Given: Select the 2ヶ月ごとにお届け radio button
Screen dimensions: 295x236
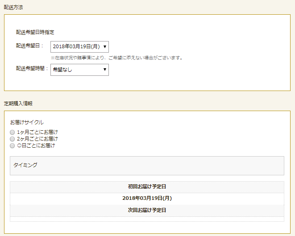Looking at the screenshot, I should [12, 139].
